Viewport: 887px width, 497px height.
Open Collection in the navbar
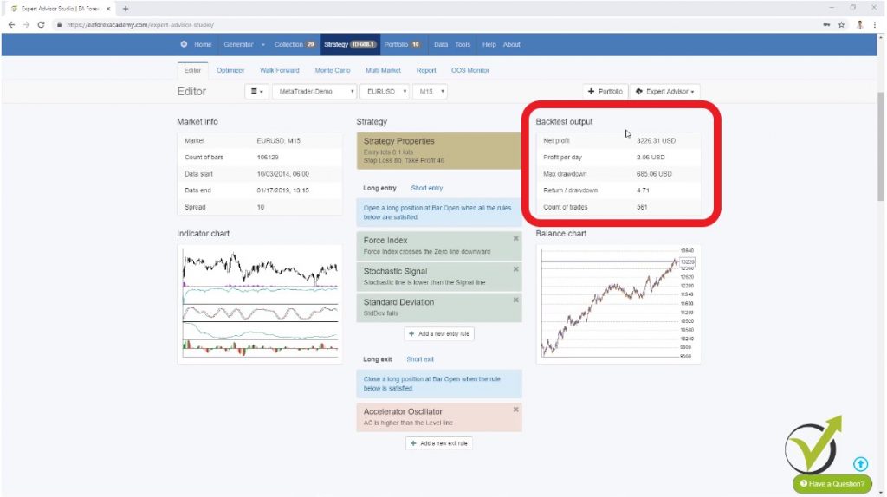click(295, 44)
